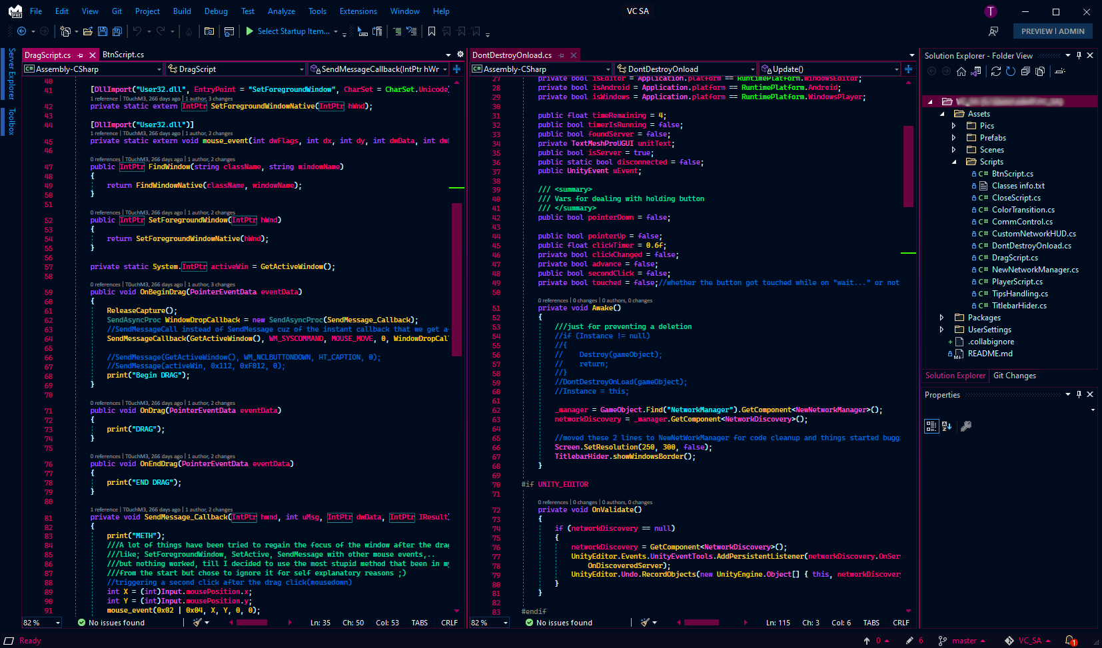Switch to the BtnScript.cs tab
Viewport: 1102px width, 648px height.
(x=125, y=55)
